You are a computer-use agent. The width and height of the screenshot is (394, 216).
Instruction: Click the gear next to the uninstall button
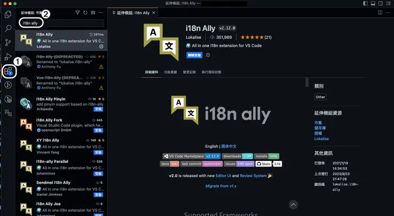(208, 55)
